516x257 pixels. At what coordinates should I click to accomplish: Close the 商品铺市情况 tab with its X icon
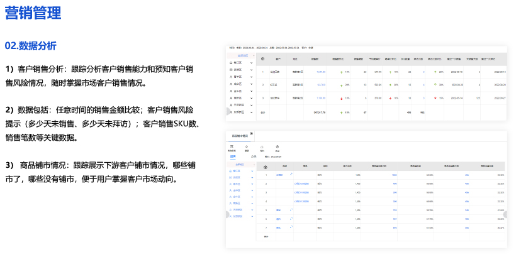coord(252,134)
